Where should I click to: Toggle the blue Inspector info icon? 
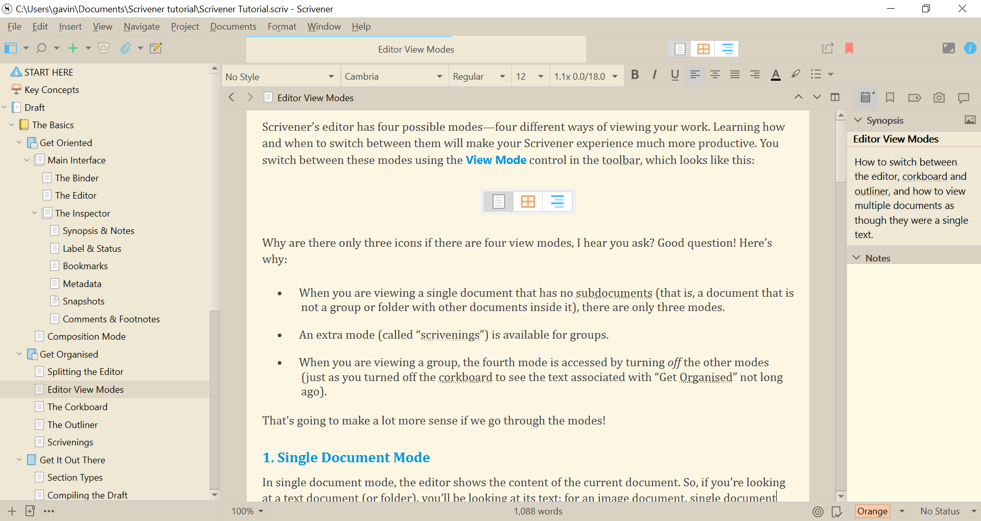click(x=970, y=48)
